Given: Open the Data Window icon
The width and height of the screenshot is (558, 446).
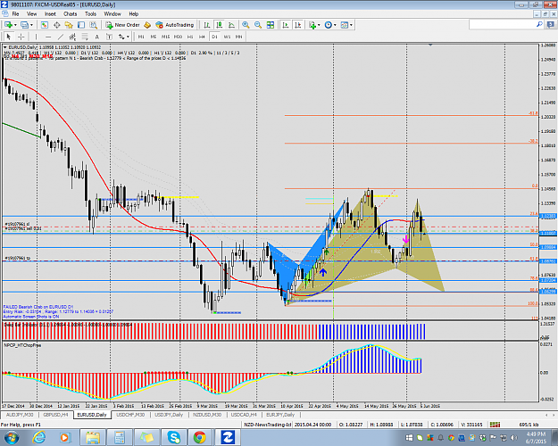Looking at the screenshot, I should tap(56, 25).
